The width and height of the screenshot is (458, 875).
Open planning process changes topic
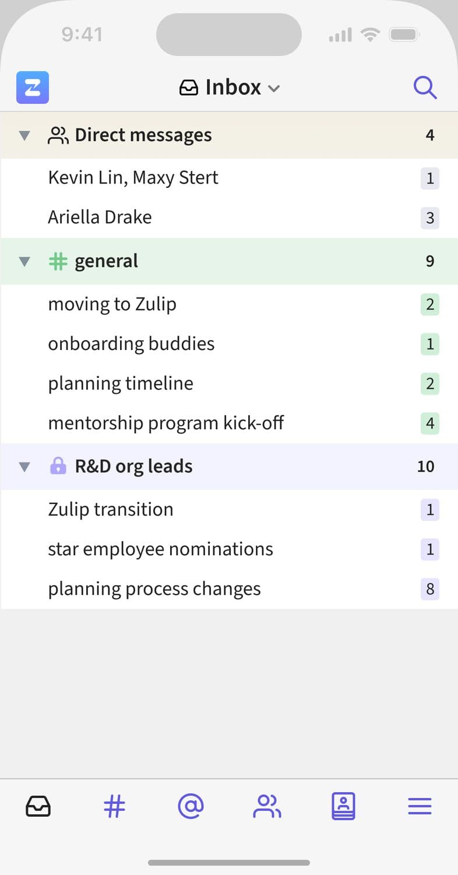point(154,589)
